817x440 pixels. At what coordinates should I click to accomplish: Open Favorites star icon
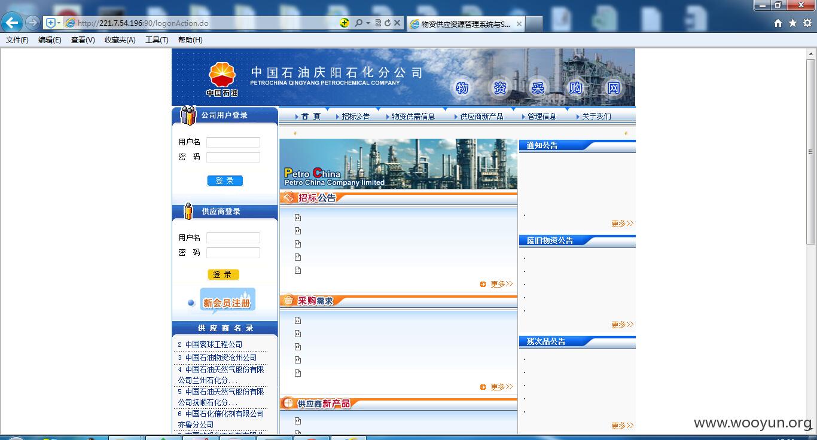click(792, 23)
